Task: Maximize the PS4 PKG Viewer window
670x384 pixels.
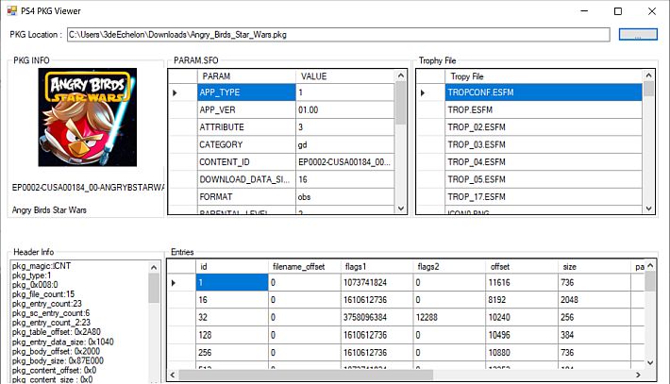Action: tap(618, 11)
